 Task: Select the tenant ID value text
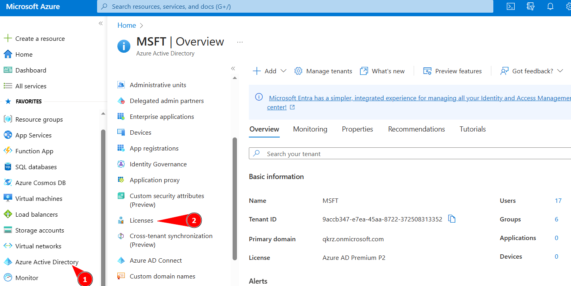click(382, 219)
